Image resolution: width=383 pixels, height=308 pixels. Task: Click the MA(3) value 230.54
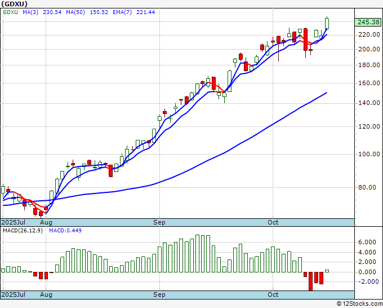(52, 12)
